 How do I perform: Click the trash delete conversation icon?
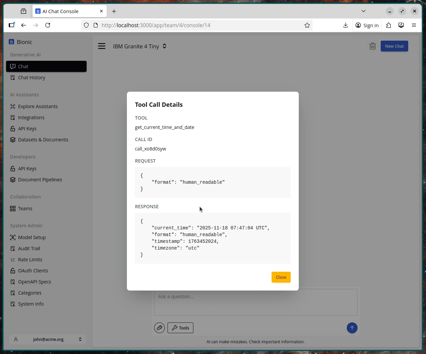pos(372,46)
